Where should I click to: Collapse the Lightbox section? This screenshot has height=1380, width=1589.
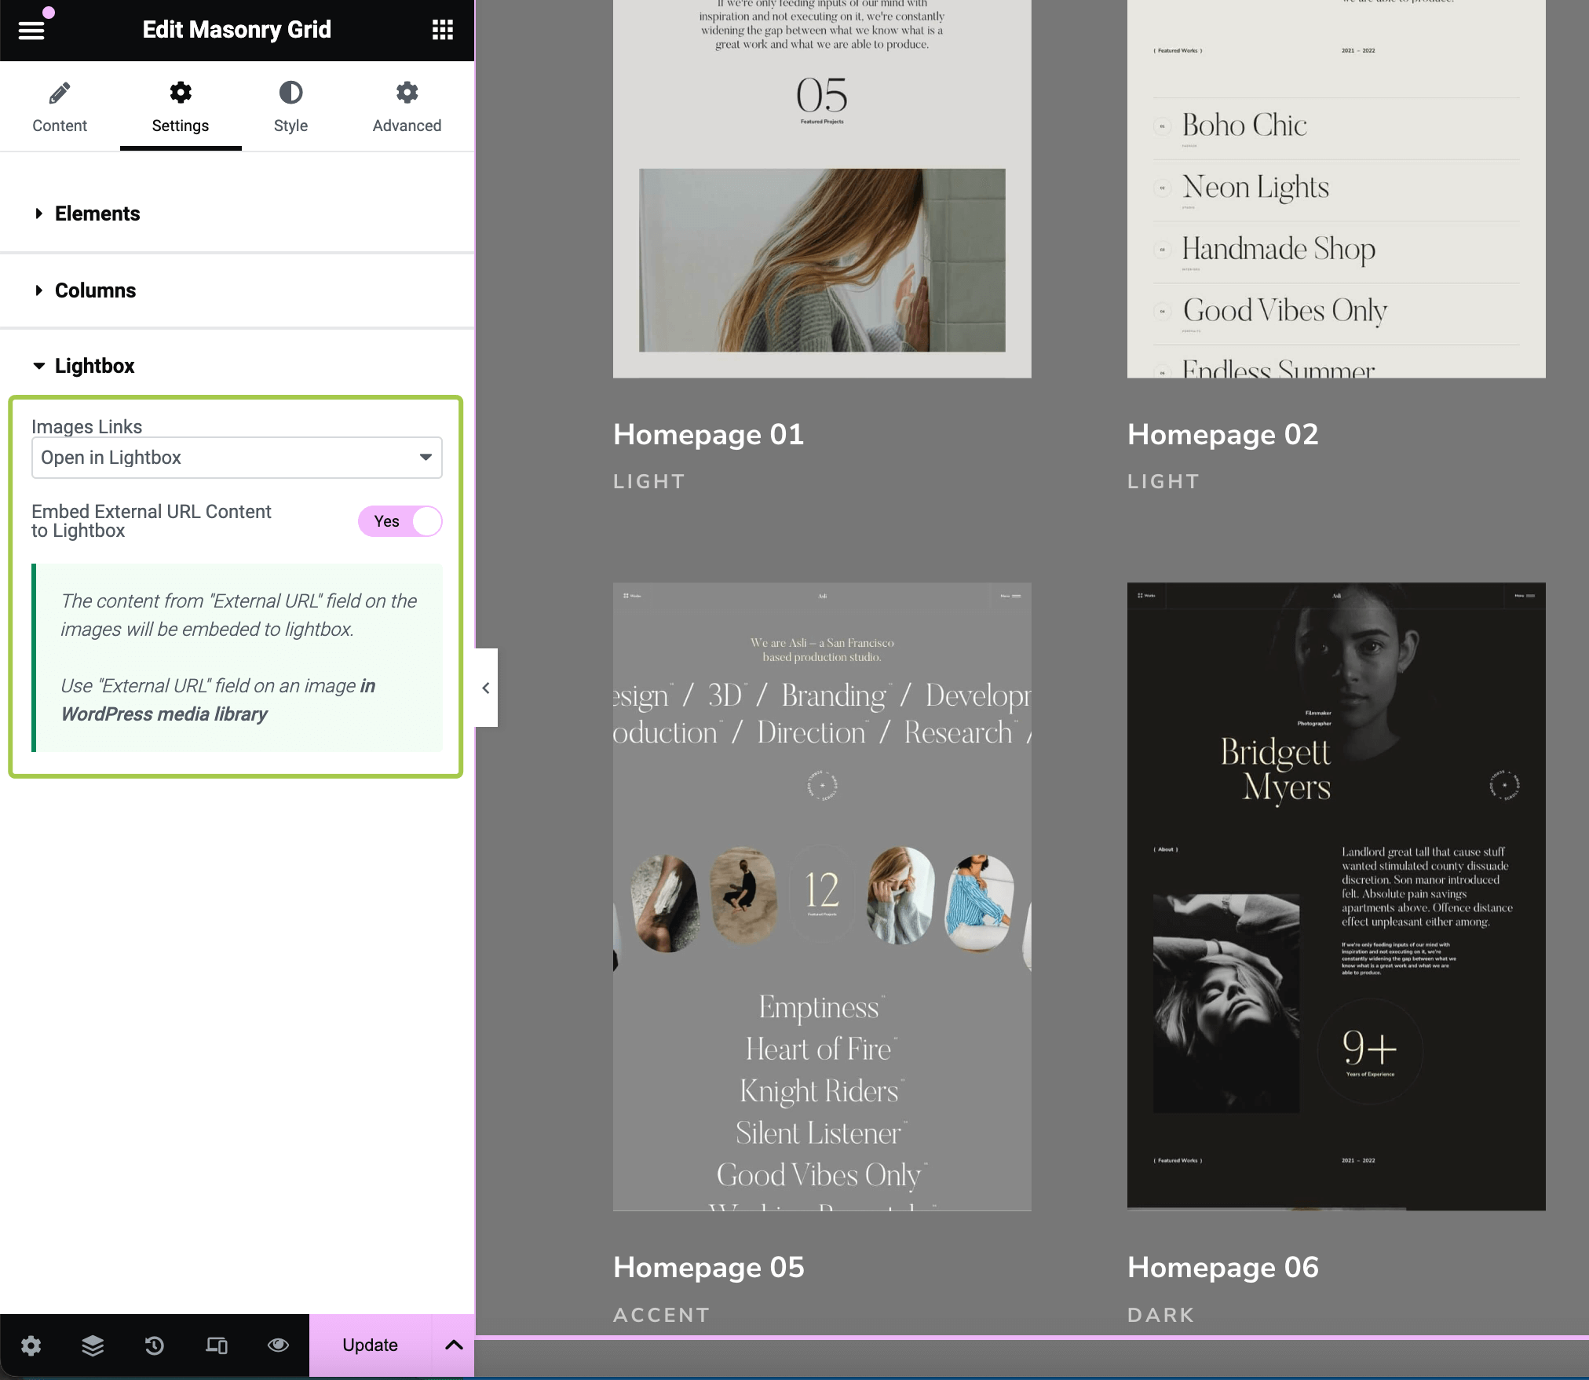94,366
